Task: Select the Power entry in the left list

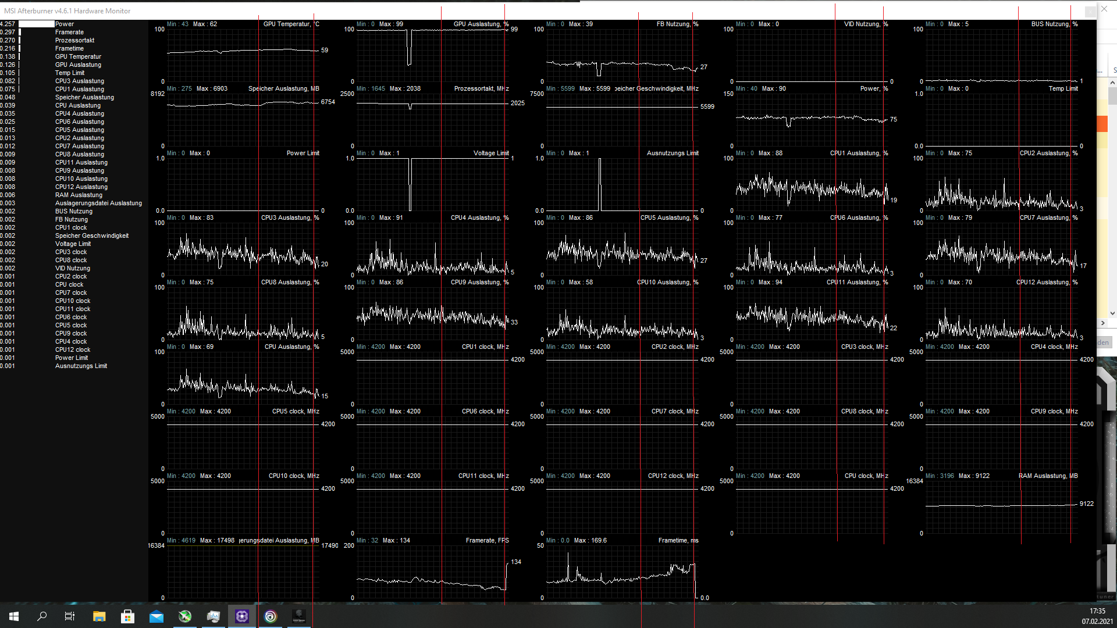Action: click(65, 24)
